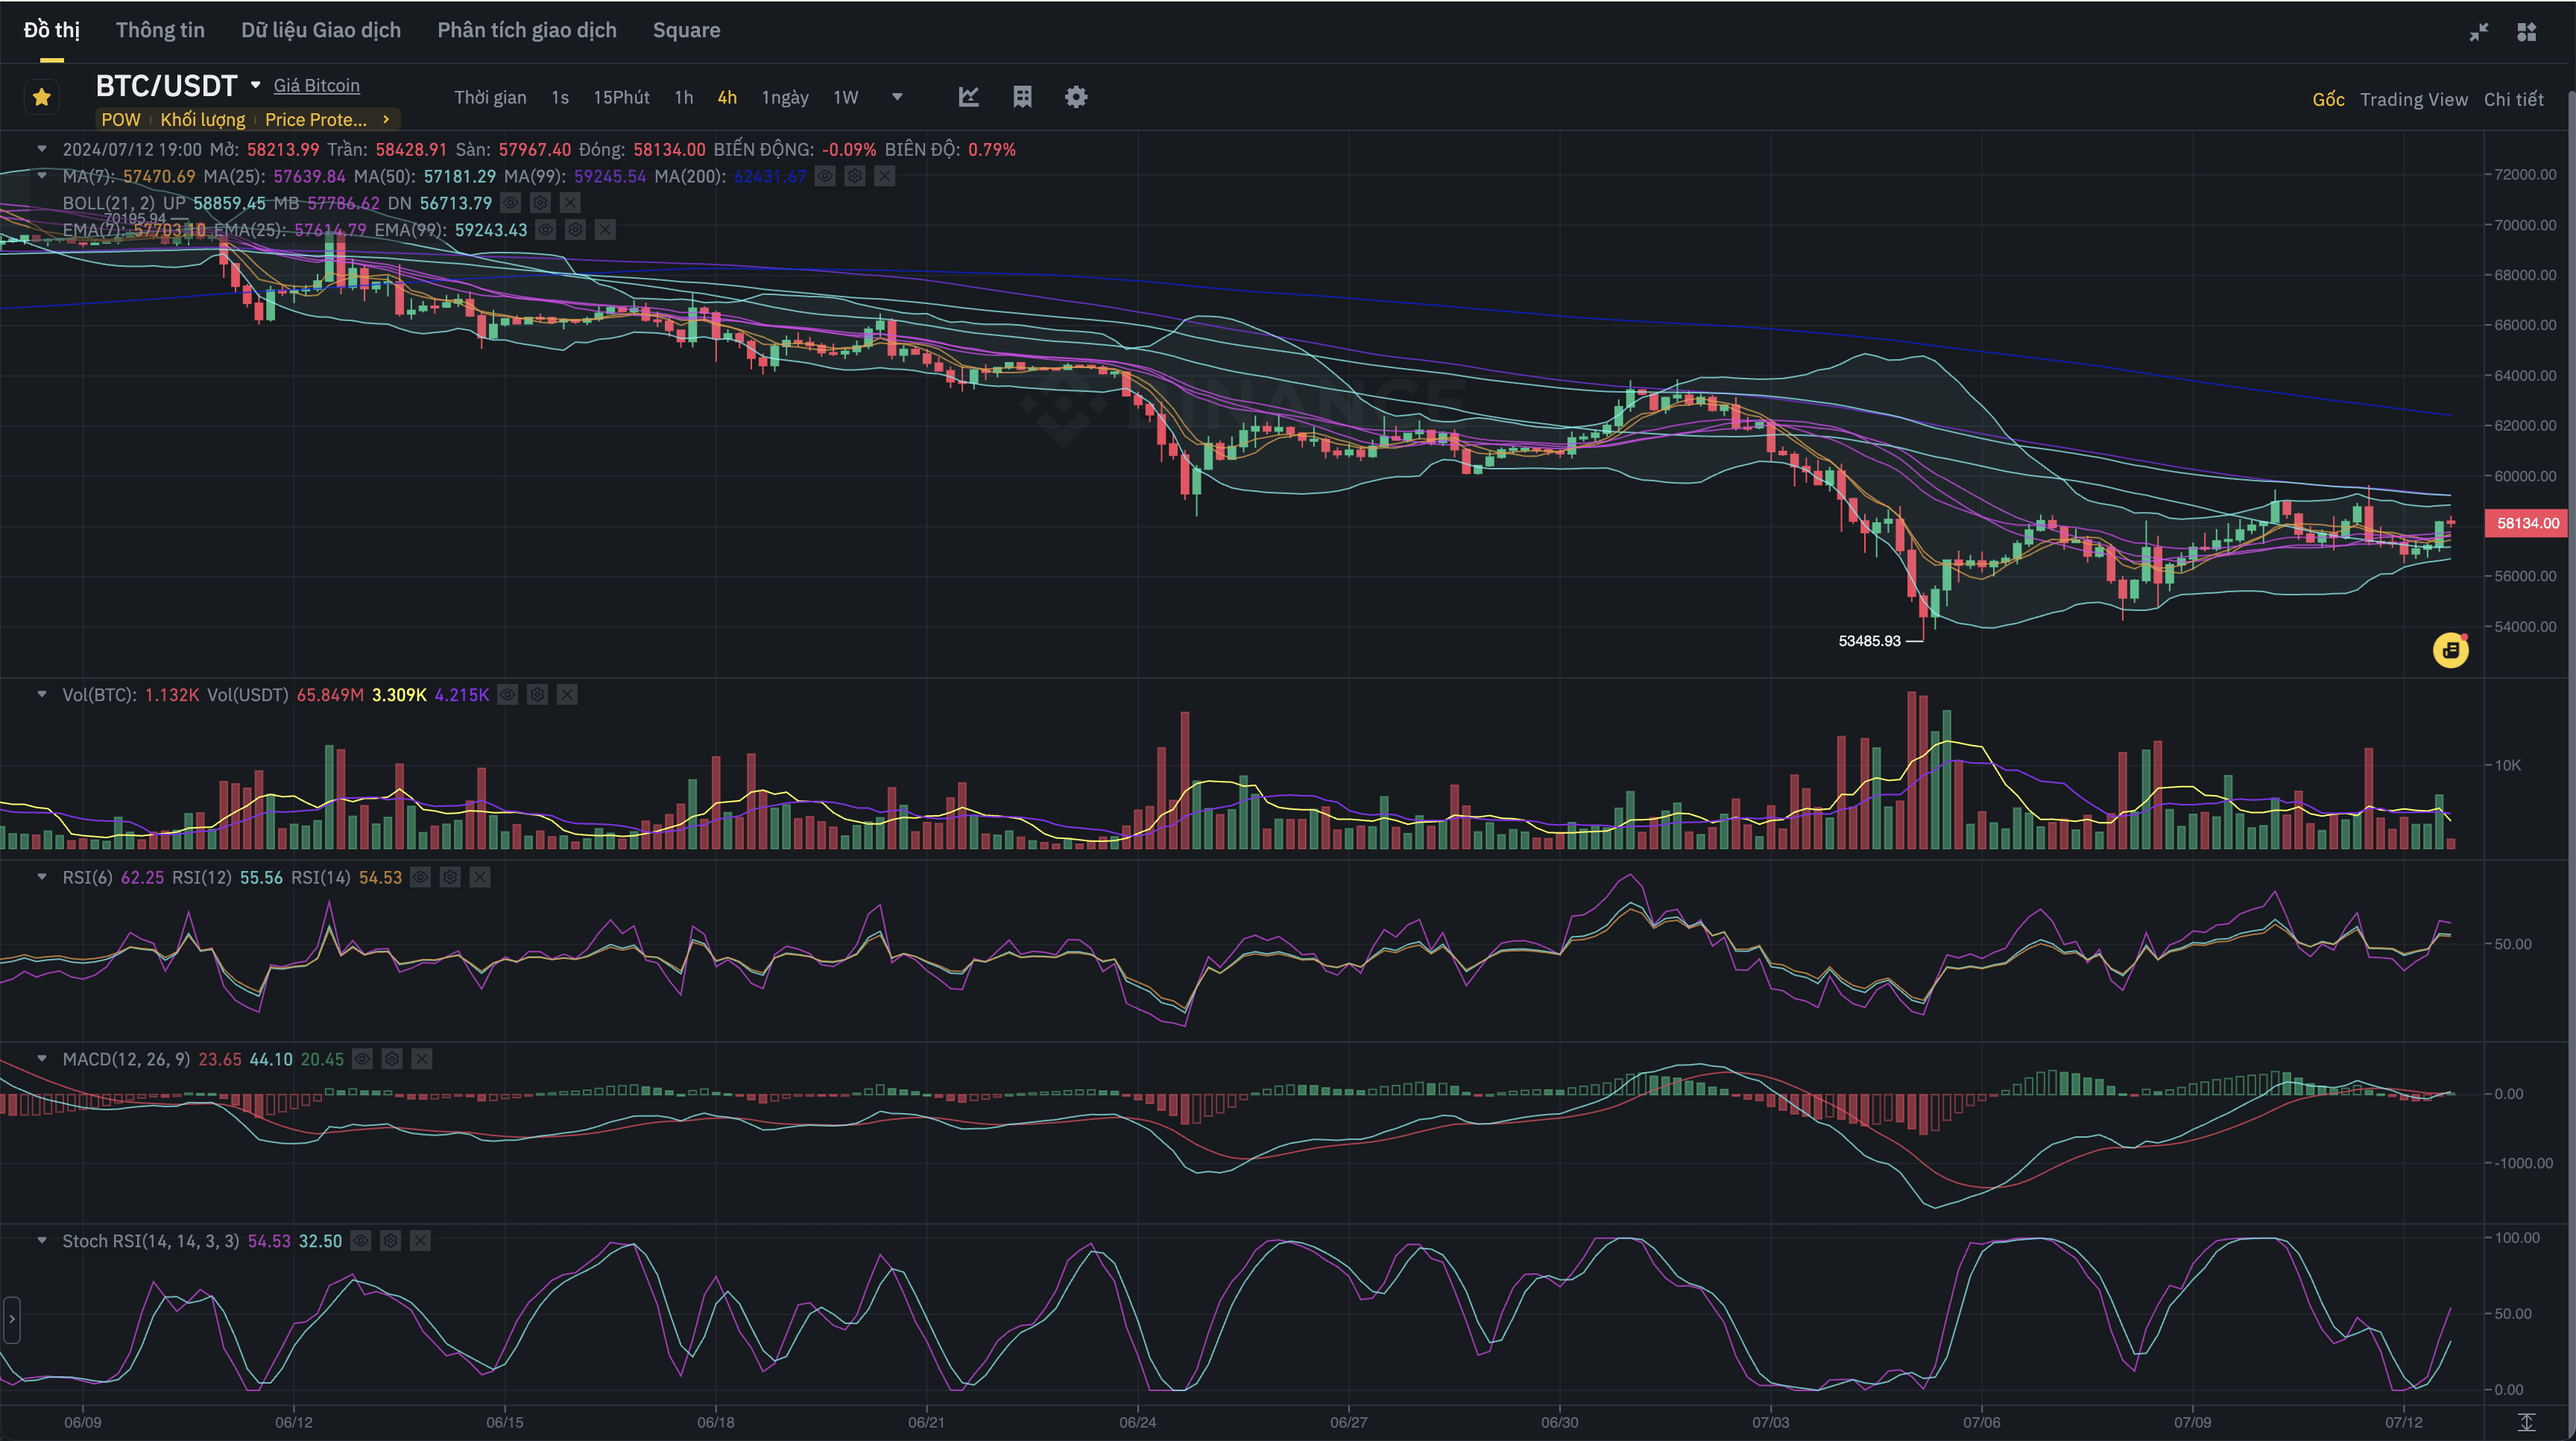Toggle visibility of BOLL indicator
This screenshot has height=1441, width=2576.
(510, 203)
